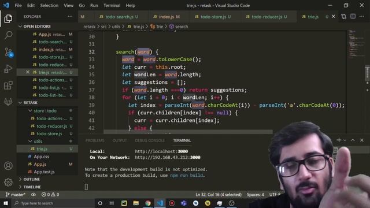The width and height of the screenshot is (370, 208).
Task: Open the Terminal menu
Action: [x=112, y=5]
